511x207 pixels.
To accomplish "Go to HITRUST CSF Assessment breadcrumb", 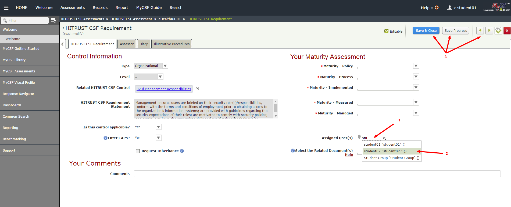I will click(x=131, y=19).
